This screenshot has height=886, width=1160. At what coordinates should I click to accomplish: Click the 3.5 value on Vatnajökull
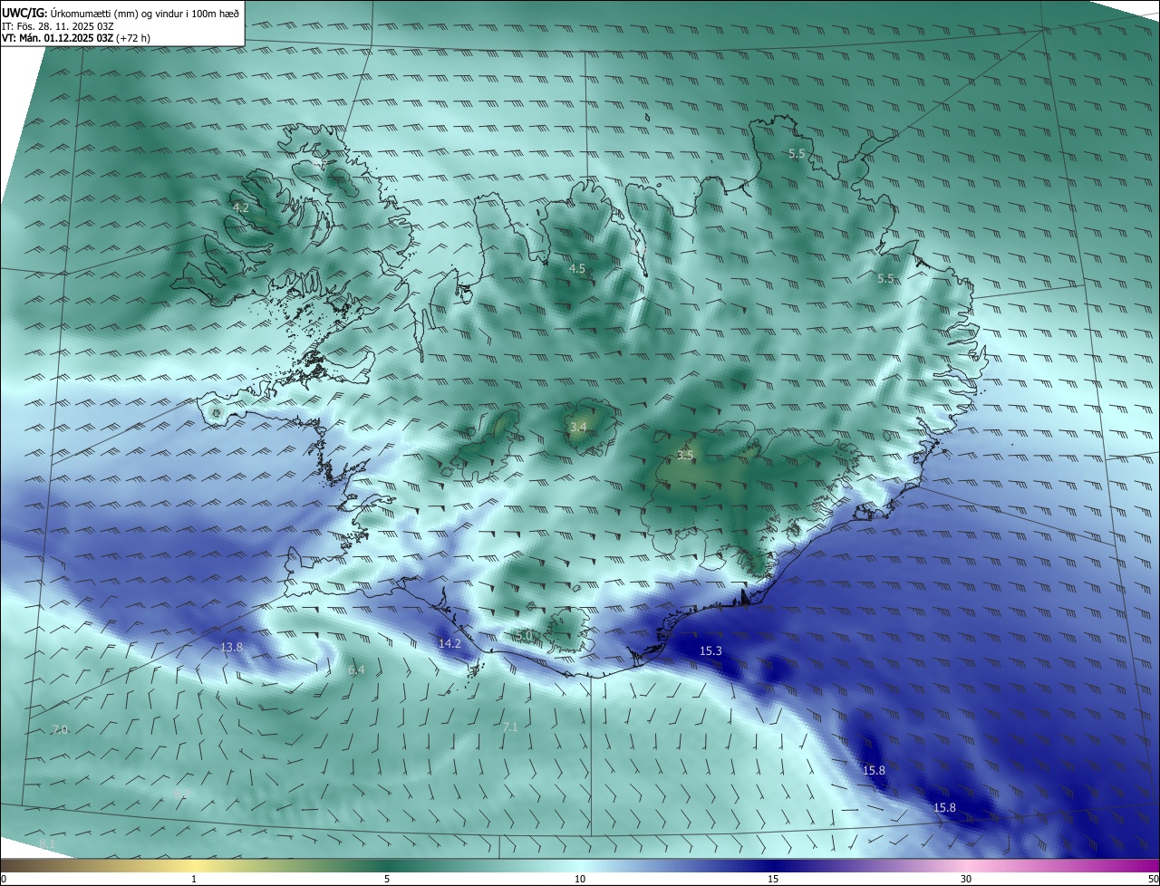(685, 455)
